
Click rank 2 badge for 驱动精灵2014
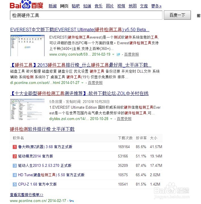point(15,156)
